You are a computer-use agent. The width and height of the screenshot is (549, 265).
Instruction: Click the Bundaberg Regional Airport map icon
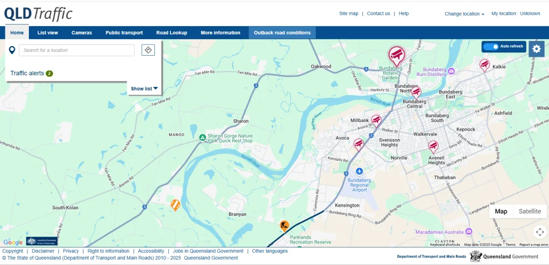(359, 171)
